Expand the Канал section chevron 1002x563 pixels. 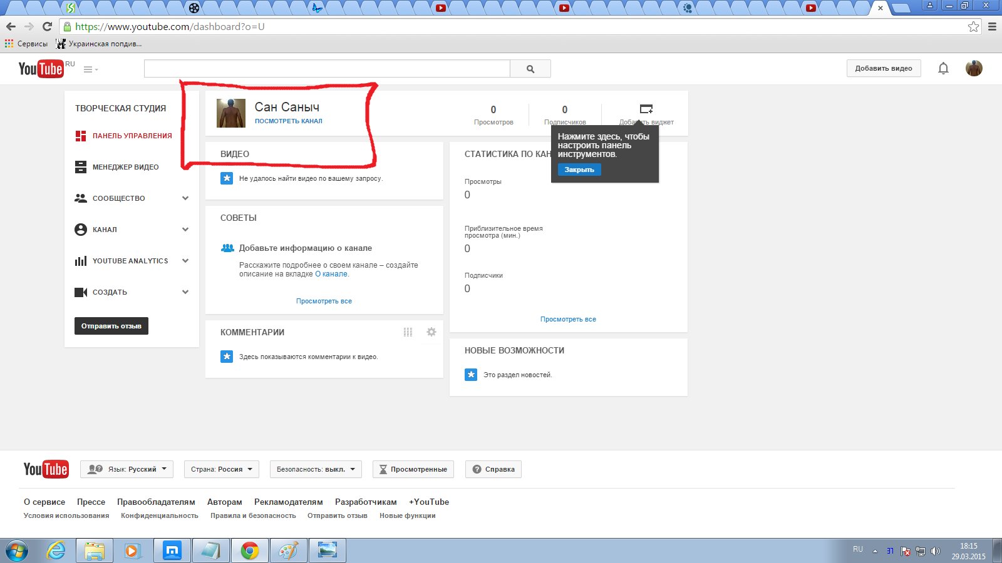click(185, 230)
